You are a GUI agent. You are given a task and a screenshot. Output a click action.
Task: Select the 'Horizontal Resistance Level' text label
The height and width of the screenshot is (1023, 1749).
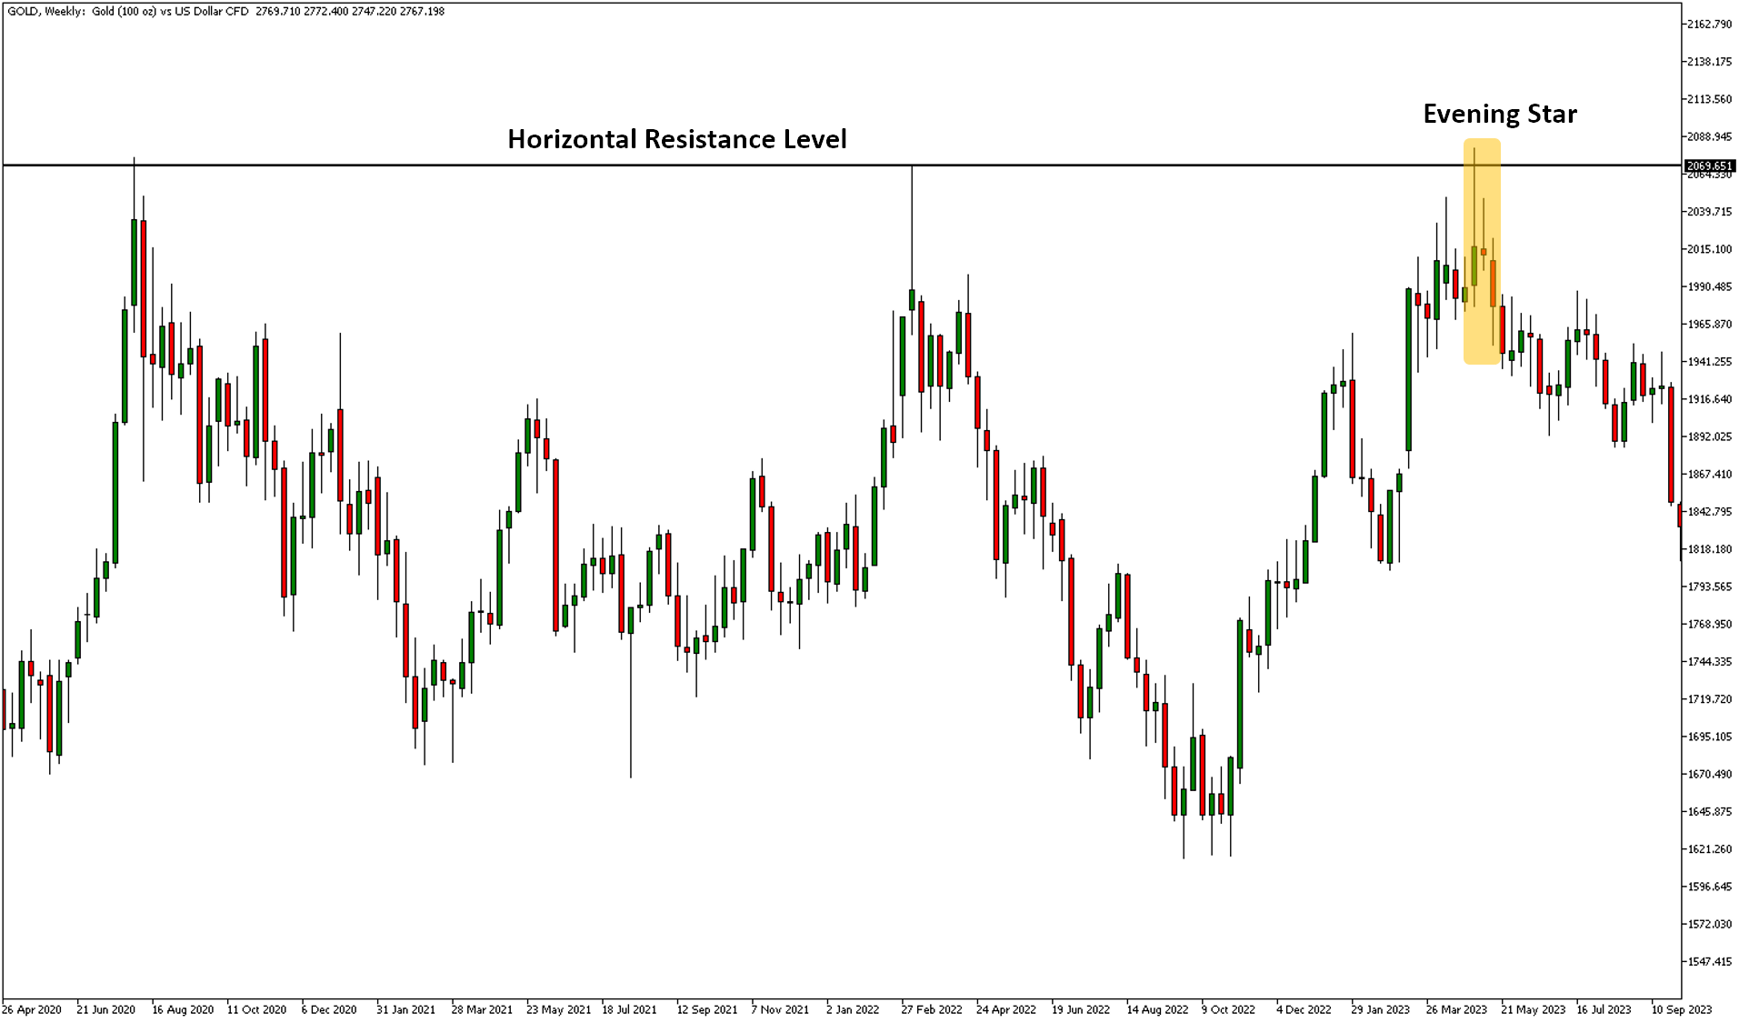pos(677,139)
